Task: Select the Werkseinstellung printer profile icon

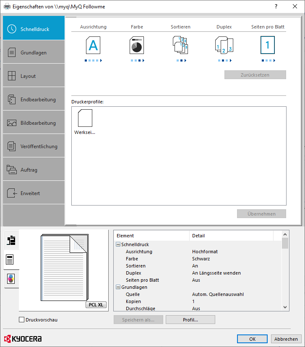Action: click(85, 118)
